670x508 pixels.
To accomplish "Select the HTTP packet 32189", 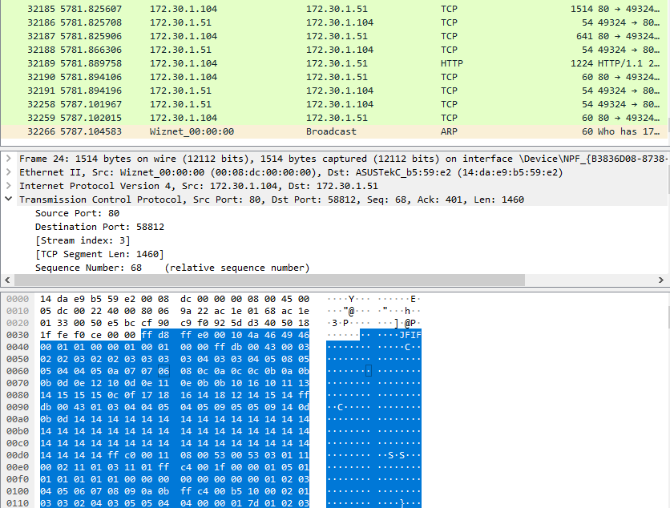I will pos(334,63).
